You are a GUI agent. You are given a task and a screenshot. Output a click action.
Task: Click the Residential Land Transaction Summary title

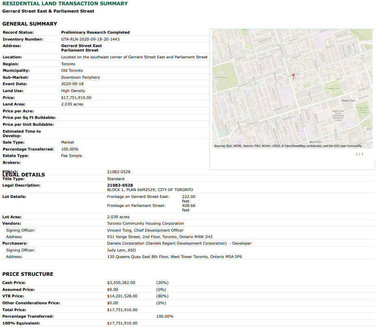click(65, 4)
